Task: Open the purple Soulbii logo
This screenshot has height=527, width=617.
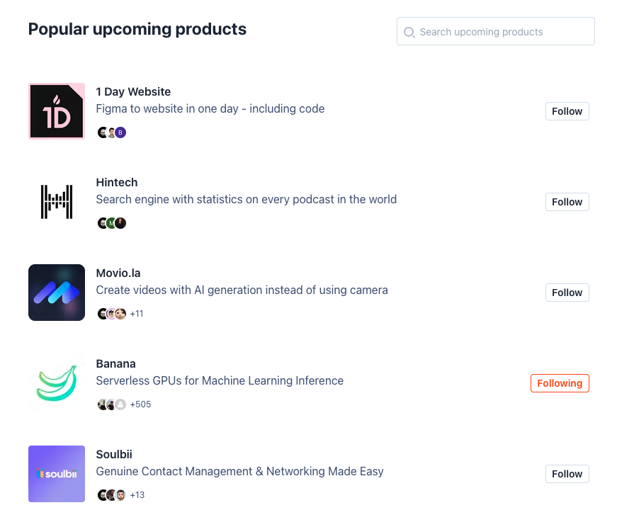Action: (x=57, y=474)
